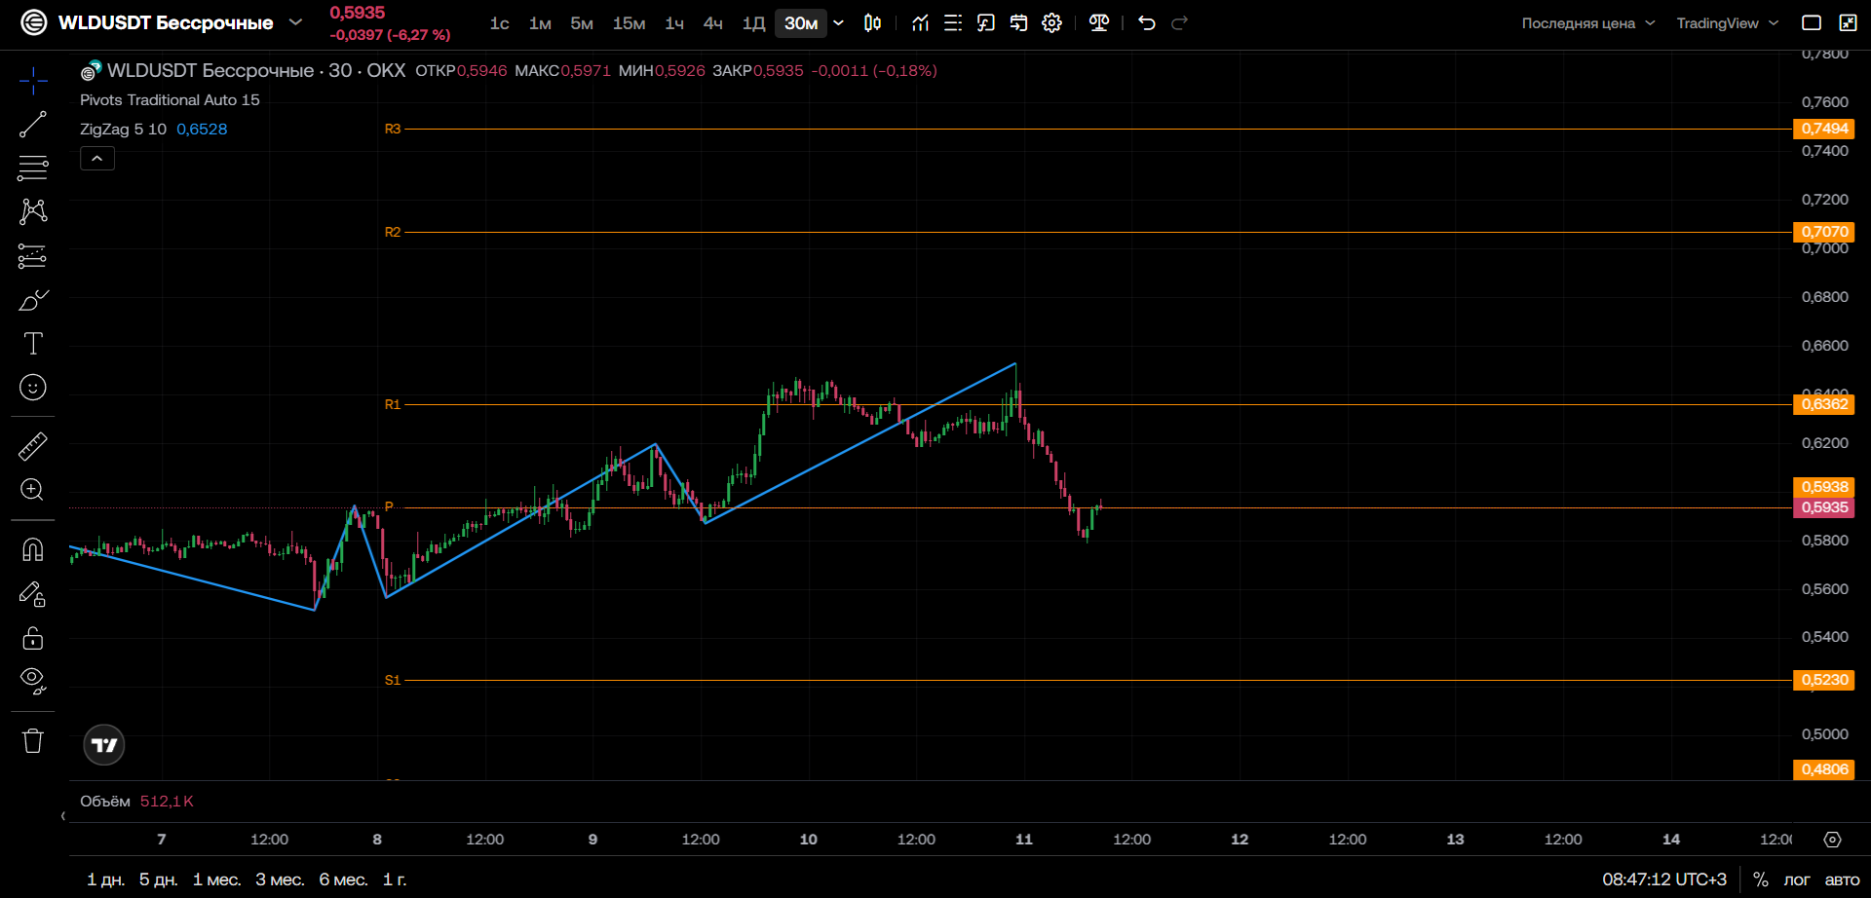The image size is (1871, 898).
Task: Select the 15м timeframe
Action: pyautogui.click(x=629, y=22)
